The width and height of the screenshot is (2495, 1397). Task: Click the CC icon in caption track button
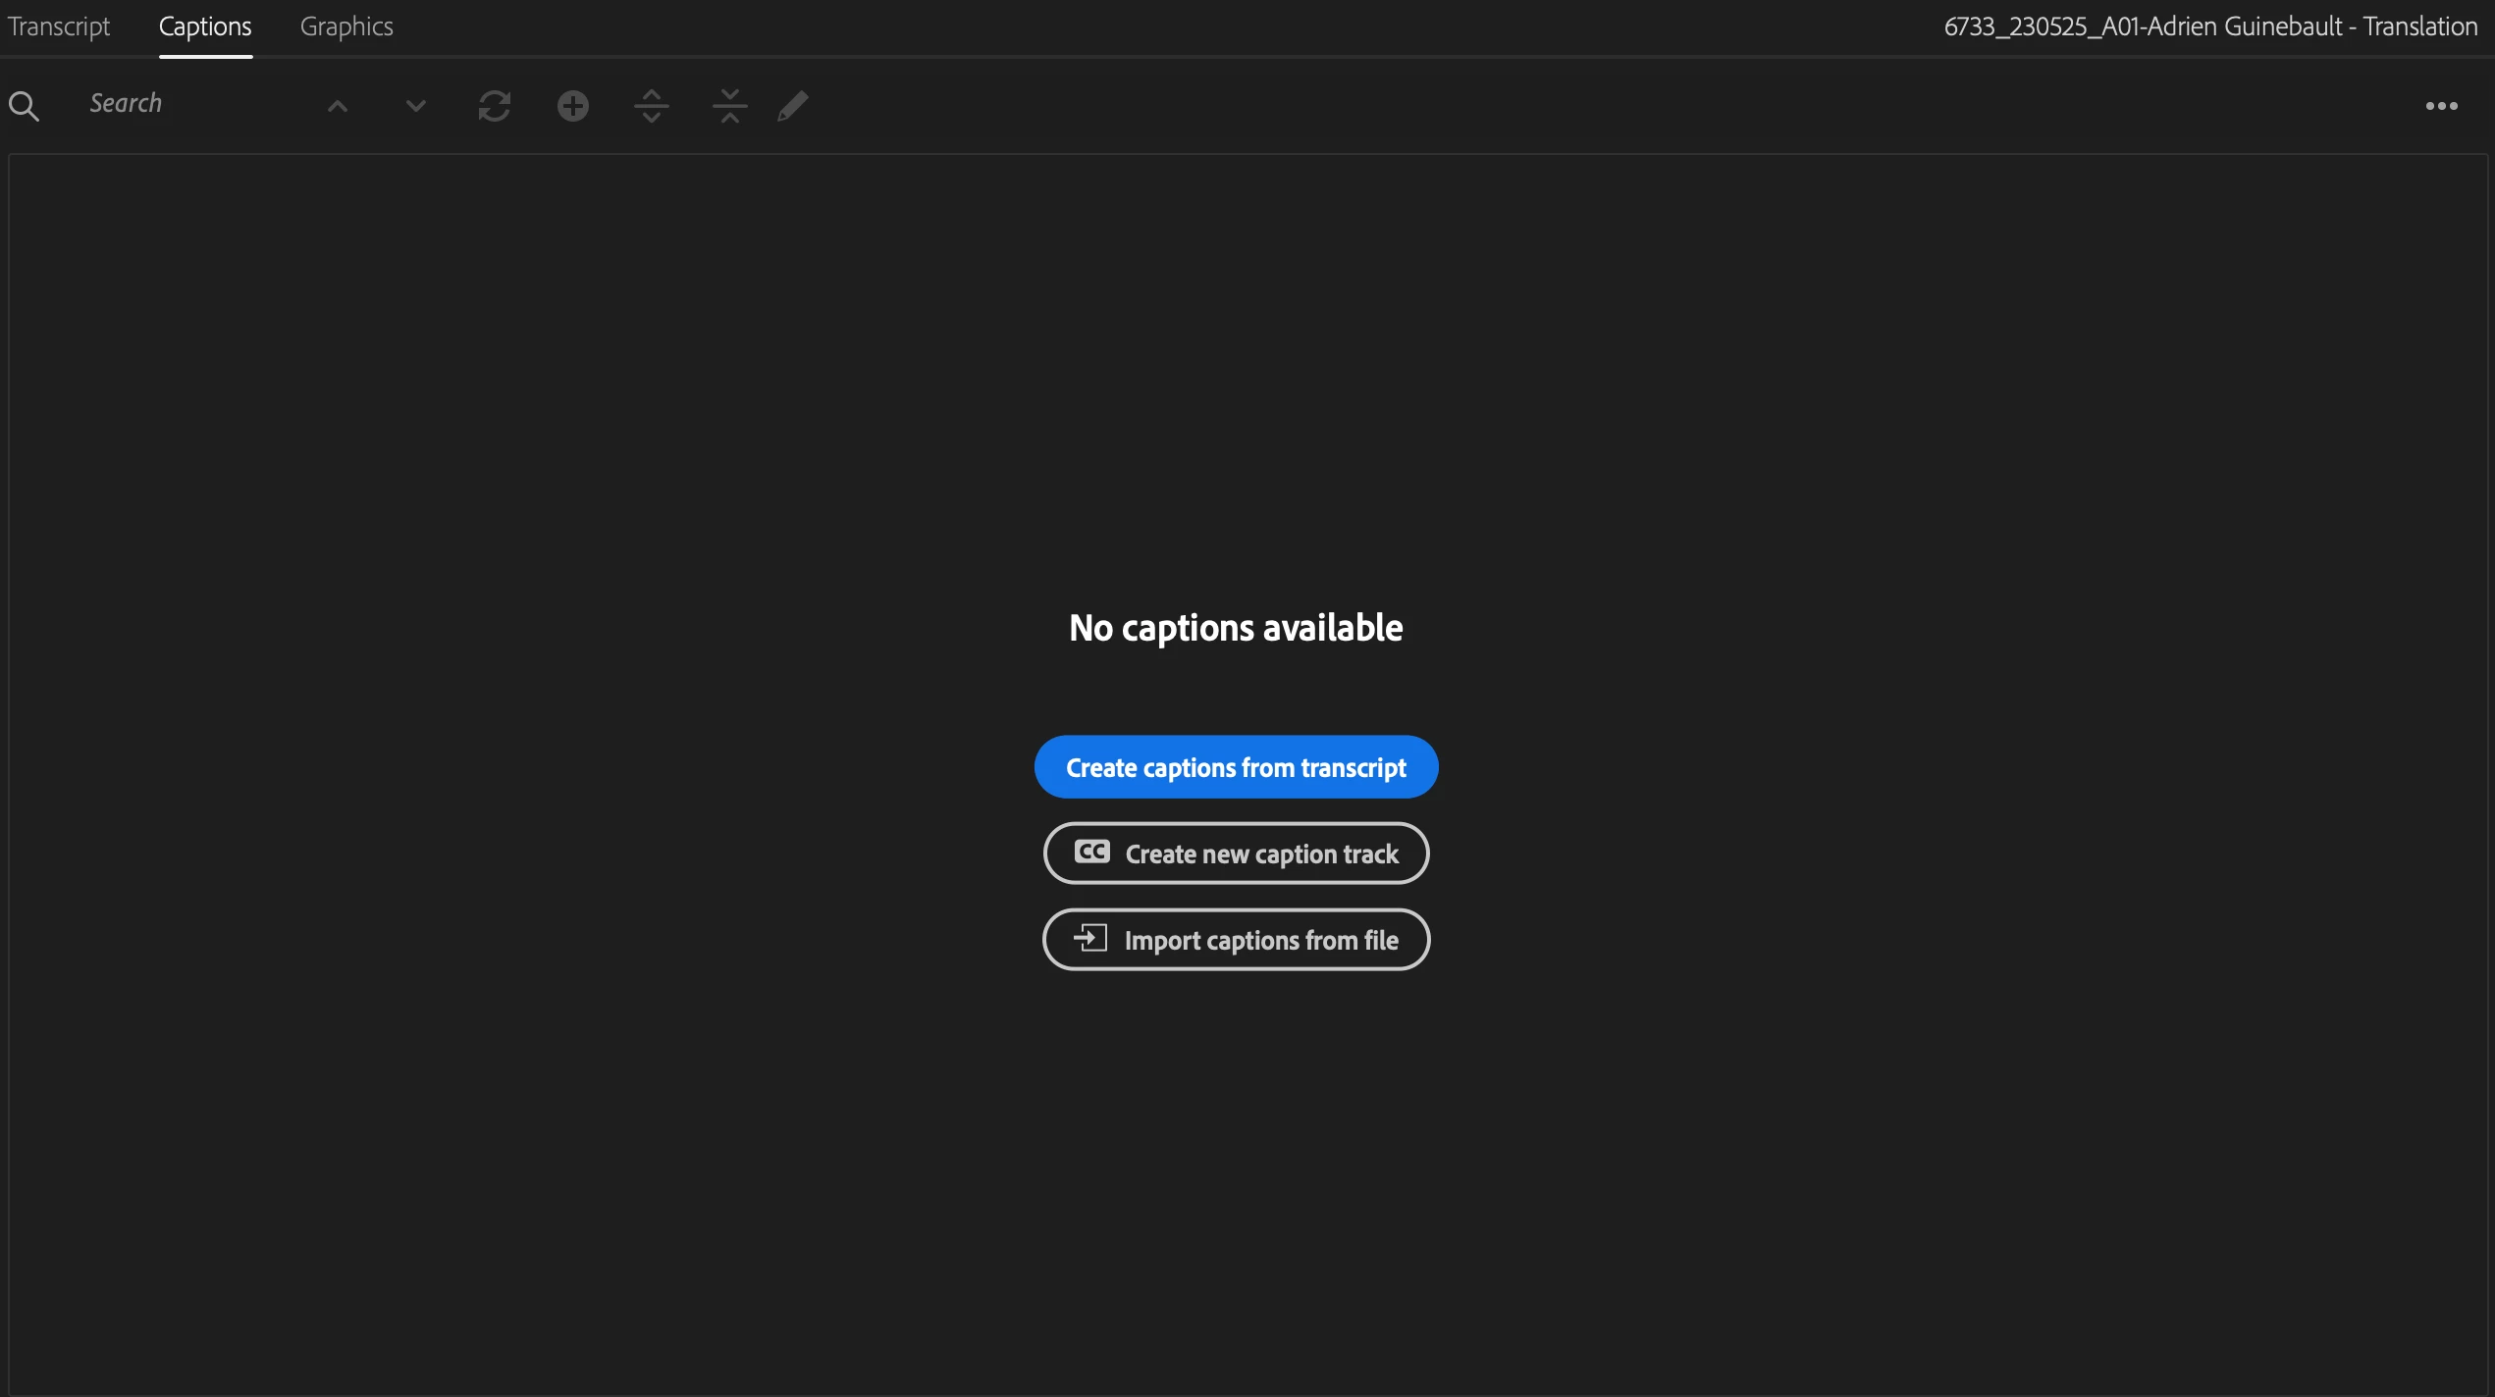click(x=1091, y=852)
